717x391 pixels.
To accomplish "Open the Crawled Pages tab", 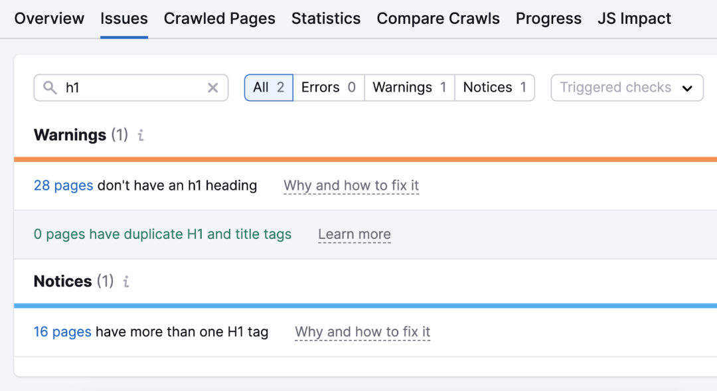I will 220,19.
